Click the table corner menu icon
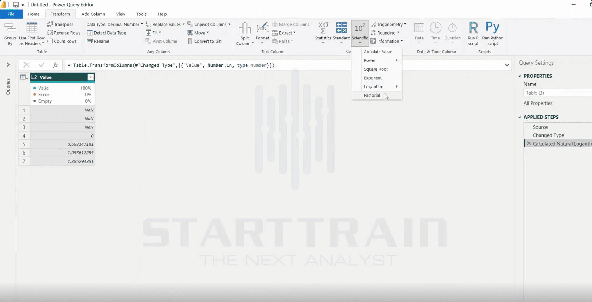The height and width of the screenshot is (302, 592). pyautogui.click(x=24, y=77)
